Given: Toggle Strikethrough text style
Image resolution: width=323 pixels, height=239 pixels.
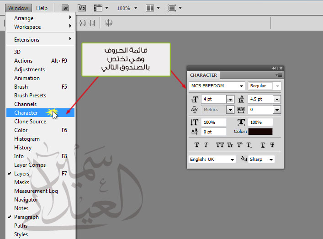Looking at the screenshot, I should pyautogui.click(x=272, y=145).
